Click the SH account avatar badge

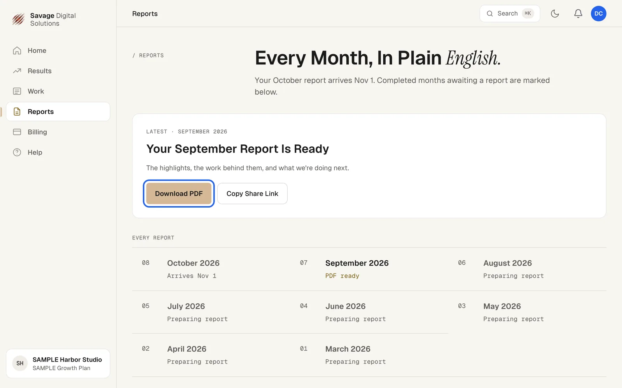click(20, 364)
